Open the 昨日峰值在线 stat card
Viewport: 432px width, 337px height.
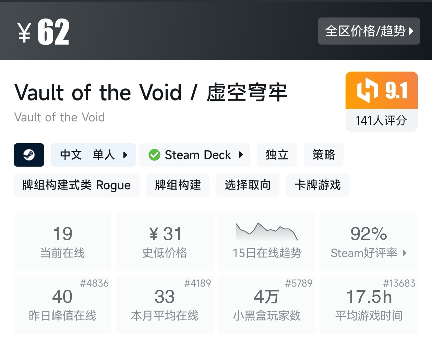coord(62,304)
